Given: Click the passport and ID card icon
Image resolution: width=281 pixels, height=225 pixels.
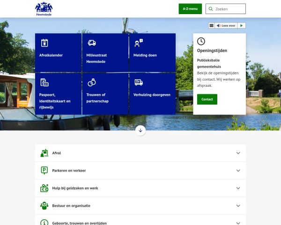Looking at the screenshot, I should [44, 82].
